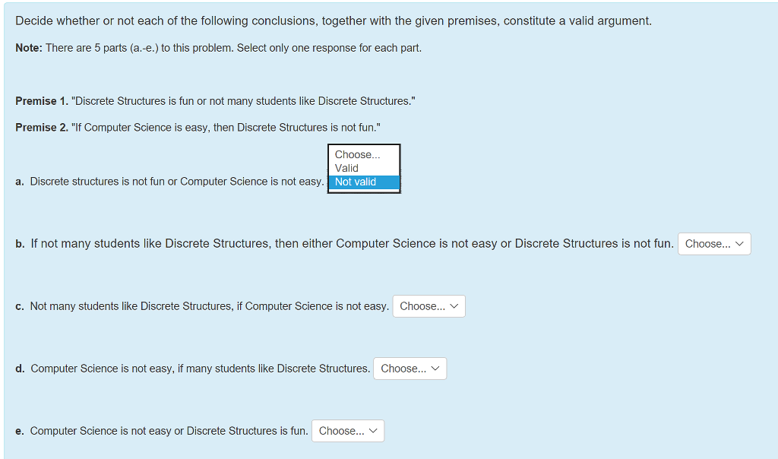778x459 pixels.
Task: Select "Valid" in the open dropdown list
Action: pyautogui.click(x=347, y=168)
